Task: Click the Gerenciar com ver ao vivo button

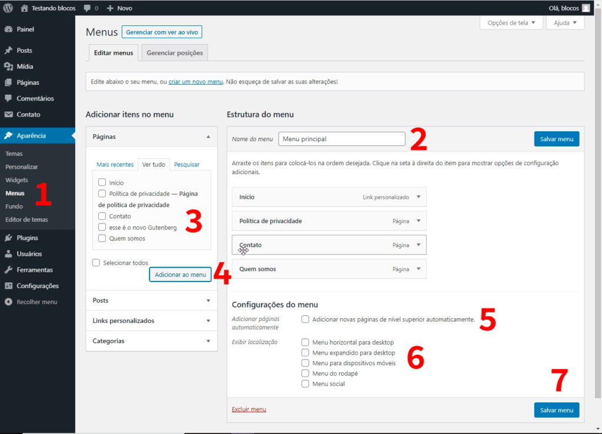Action: pos(162,32)
